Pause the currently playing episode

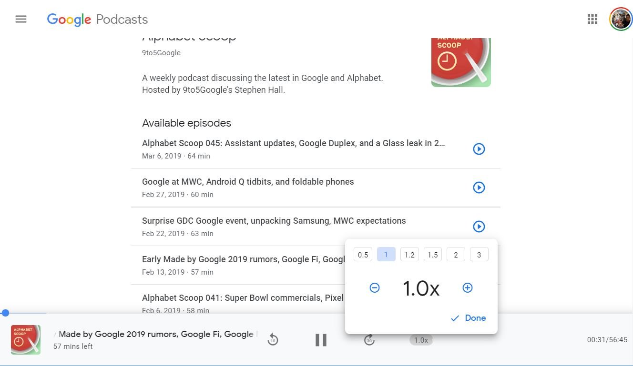coord(321,340)
